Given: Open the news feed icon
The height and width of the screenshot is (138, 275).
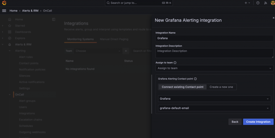Looking at the screenshot, I should click(x=265, y=3).
